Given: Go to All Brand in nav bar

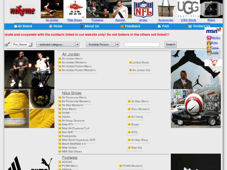Looking at the screenshot, I should tap(25, 26).
